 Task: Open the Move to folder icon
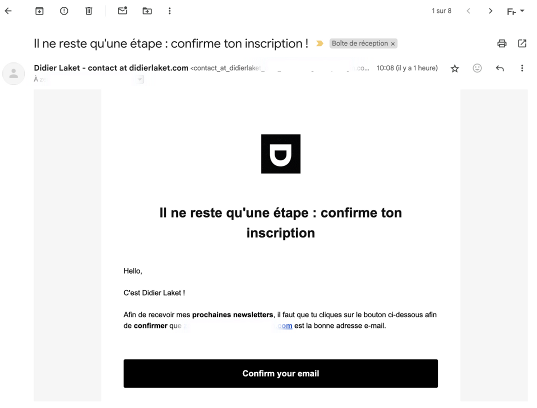147,11
